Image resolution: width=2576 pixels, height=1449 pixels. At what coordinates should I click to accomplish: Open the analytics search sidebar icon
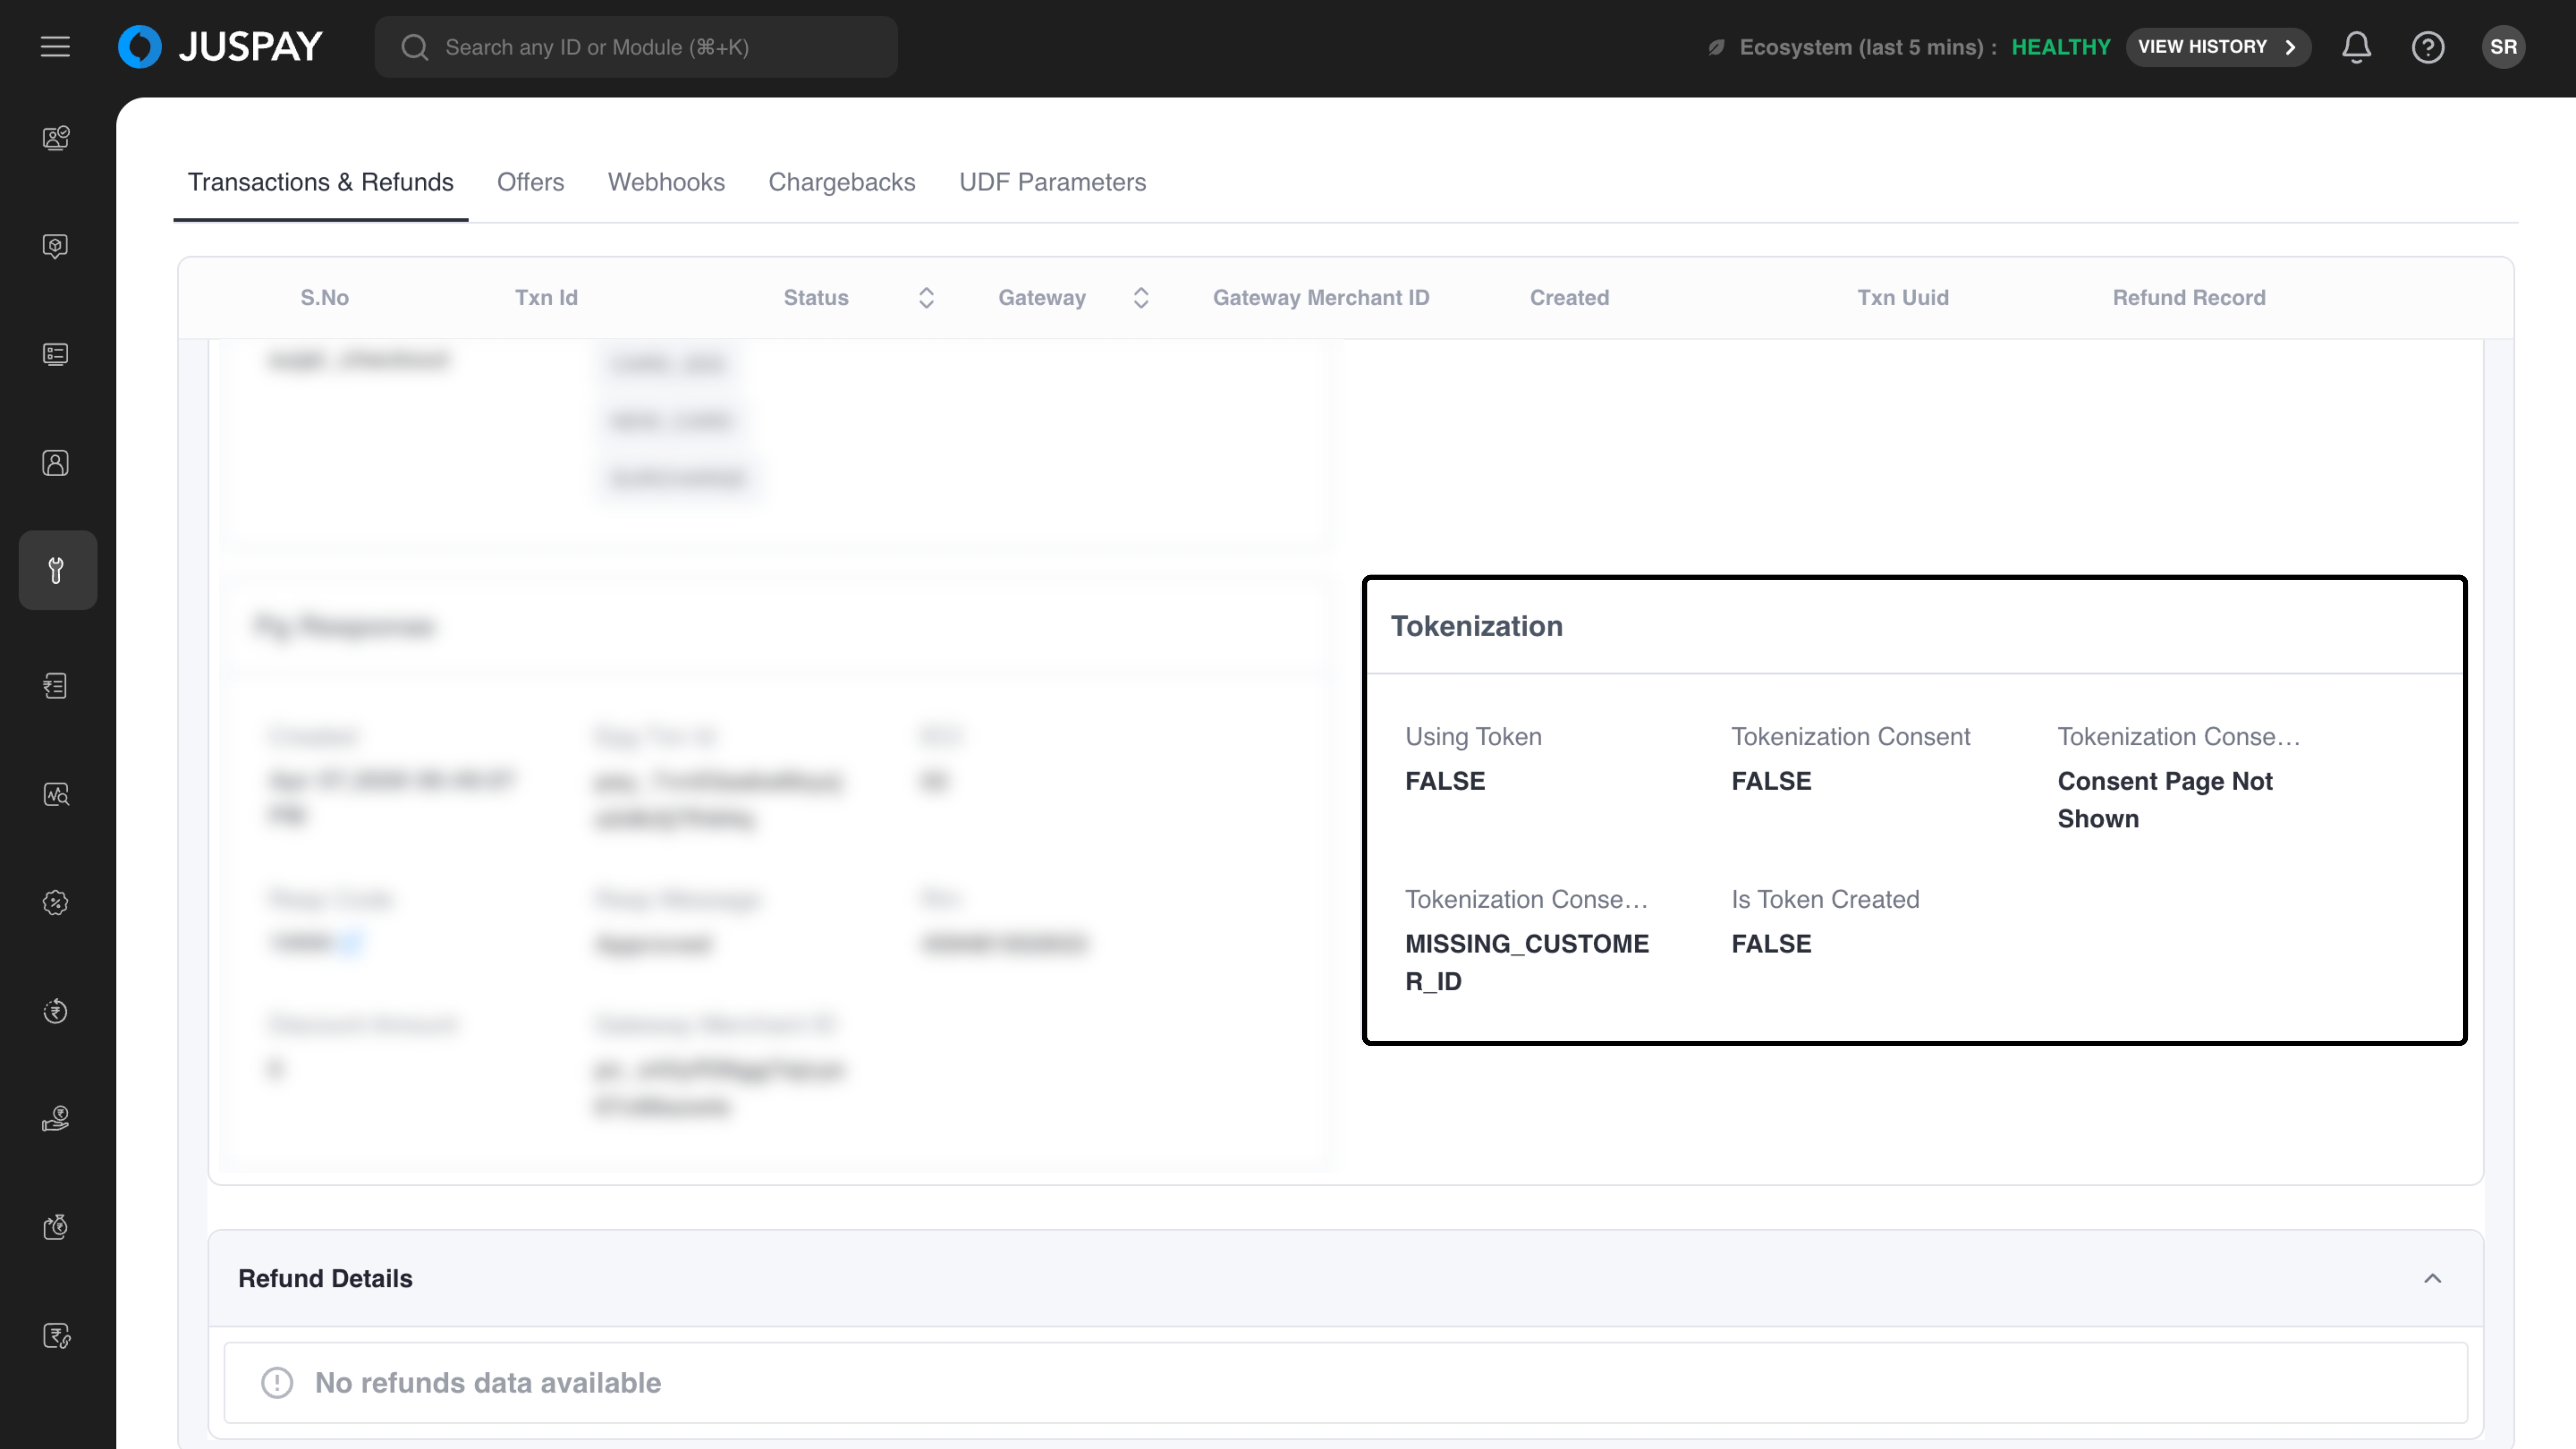56,795
